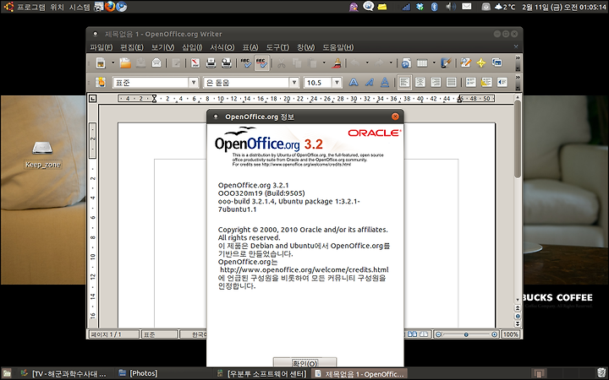Screen dimensions: 609x380
Task: Click the Spelling and Grammar check icon
Action: point(246,62)
